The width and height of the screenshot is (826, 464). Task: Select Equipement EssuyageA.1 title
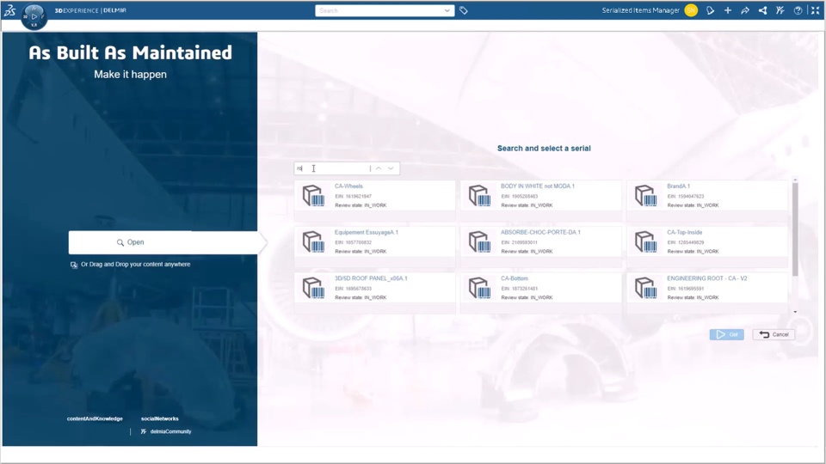point(367,232)
